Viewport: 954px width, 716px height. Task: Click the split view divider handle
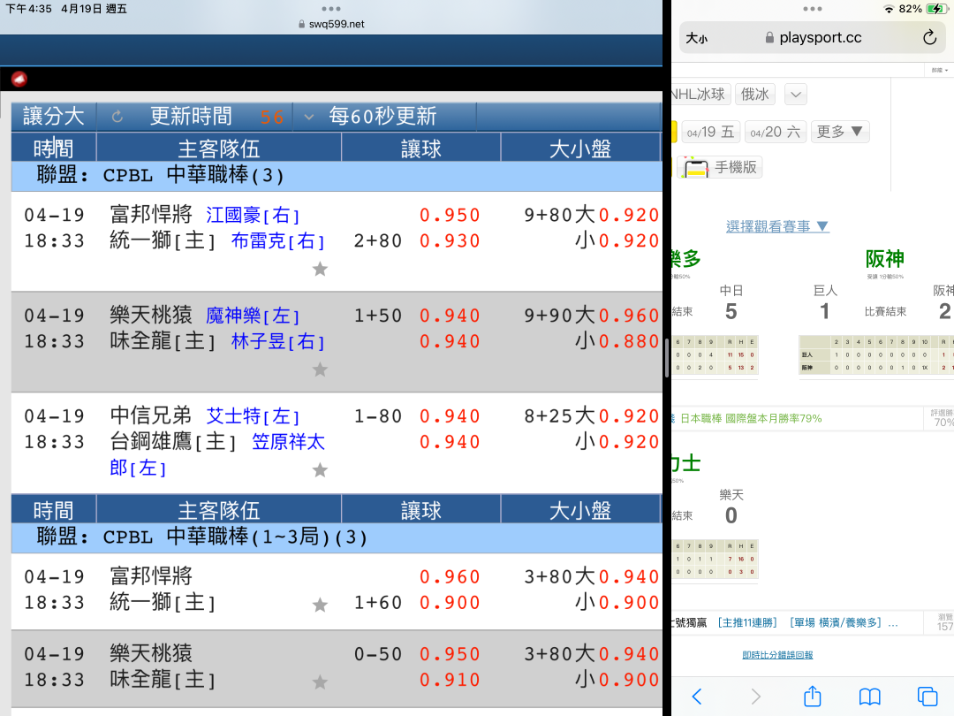pos(667,358)
